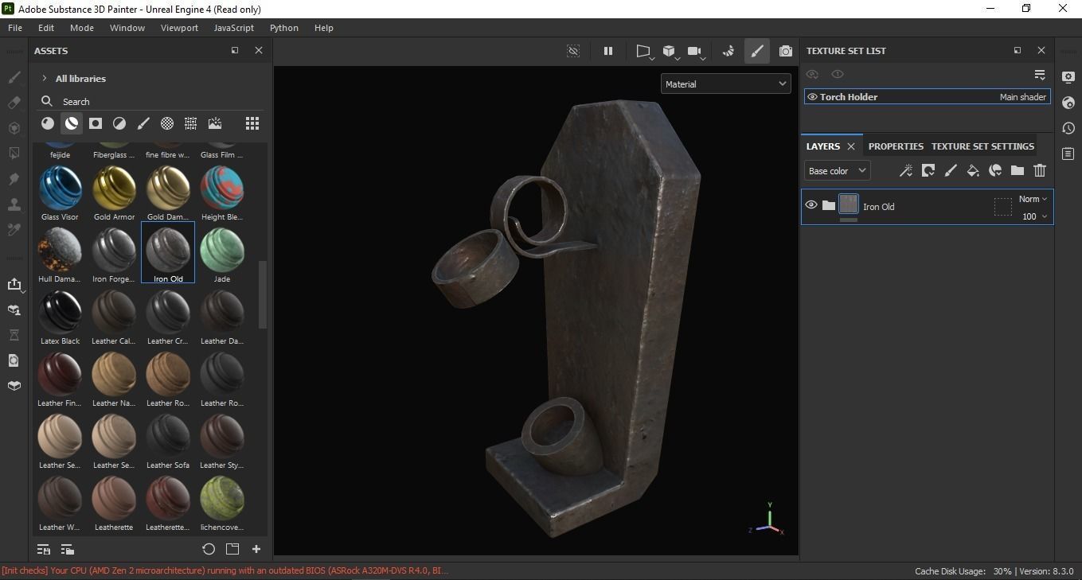This screenshot has height=580, width=1082.
Task: Open the learning book icon in left sidebar
Action: 14,386
